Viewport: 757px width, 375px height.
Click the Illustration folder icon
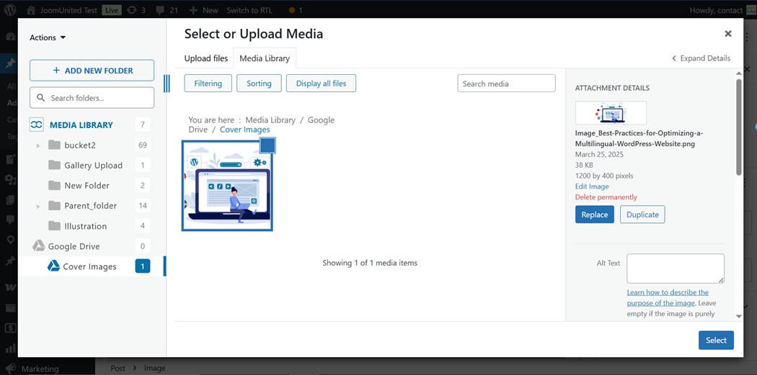coord(54,226)
